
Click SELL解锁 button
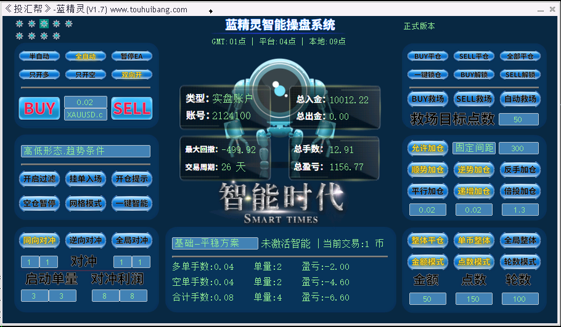(520, 75)
